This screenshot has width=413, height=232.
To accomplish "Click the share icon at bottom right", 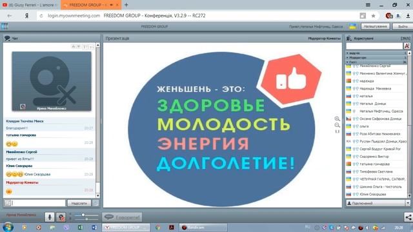I will pyautogui.click(x=408, y=217).
